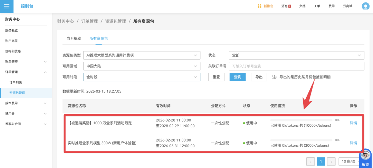373x168 pixels.
Task: Open resource package type dropdown
Action: tap(142, 55)
